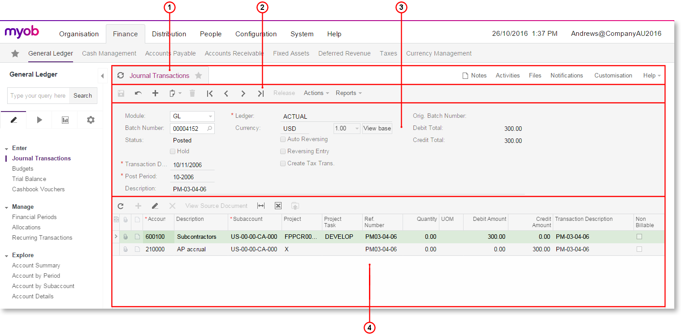Click the Delete trash can icon

click(192, 93)
